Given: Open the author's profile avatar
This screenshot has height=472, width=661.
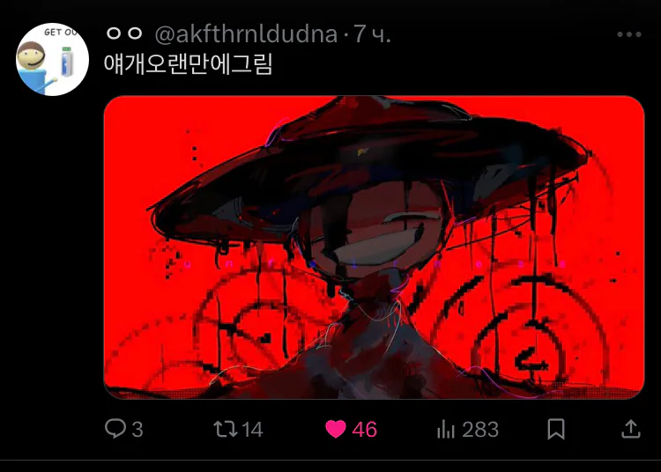Looking at the screenshot, I should pyautogui.click(x=52, y=59).
